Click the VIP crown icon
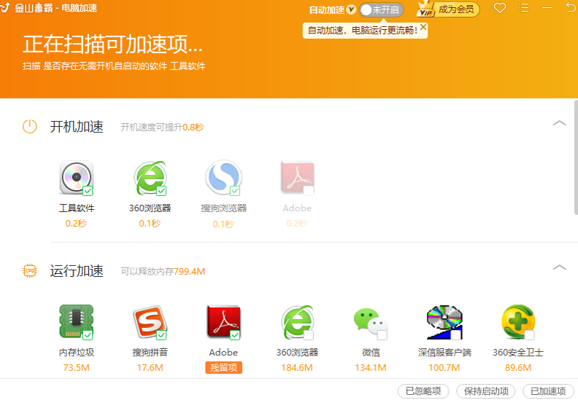 (x=425, y=9)
